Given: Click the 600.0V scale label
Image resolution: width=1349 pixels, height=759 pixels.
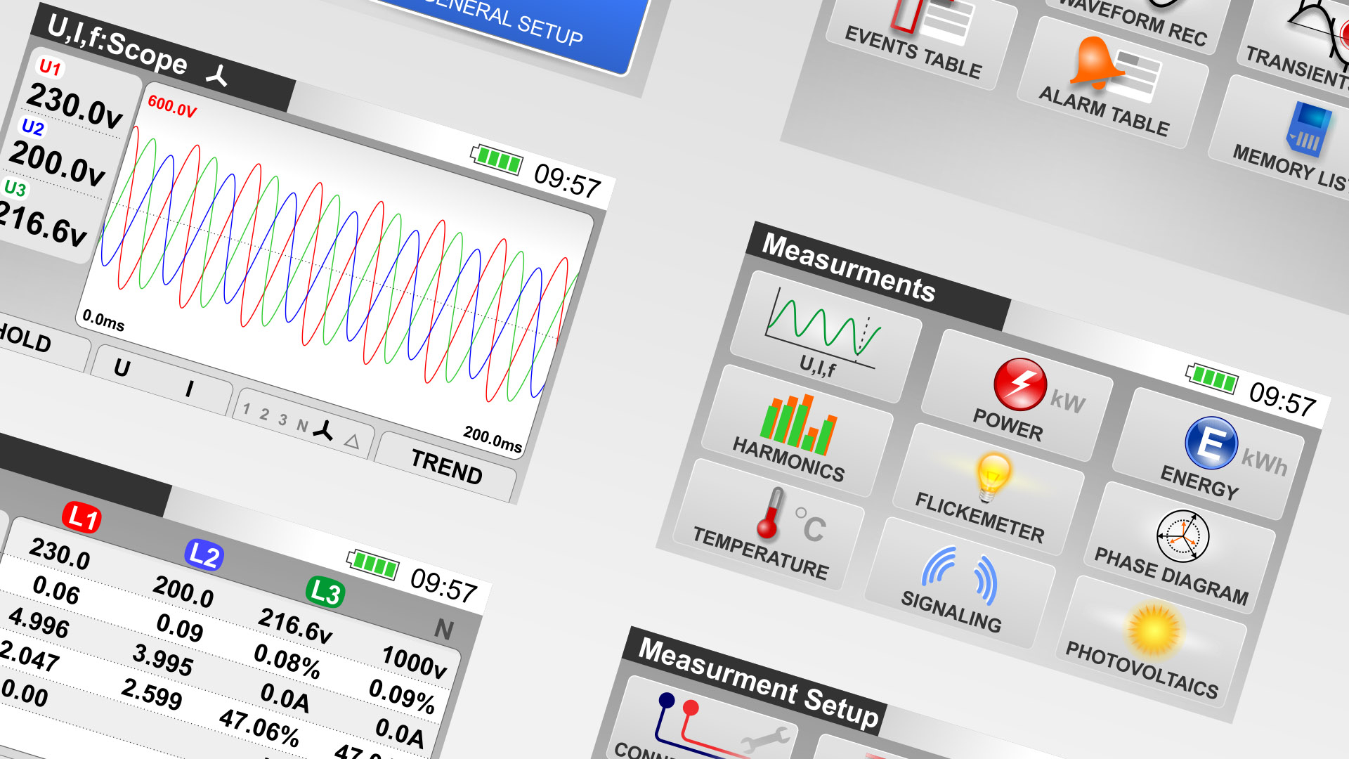Looking at the screenshot, I should (172, 107).
